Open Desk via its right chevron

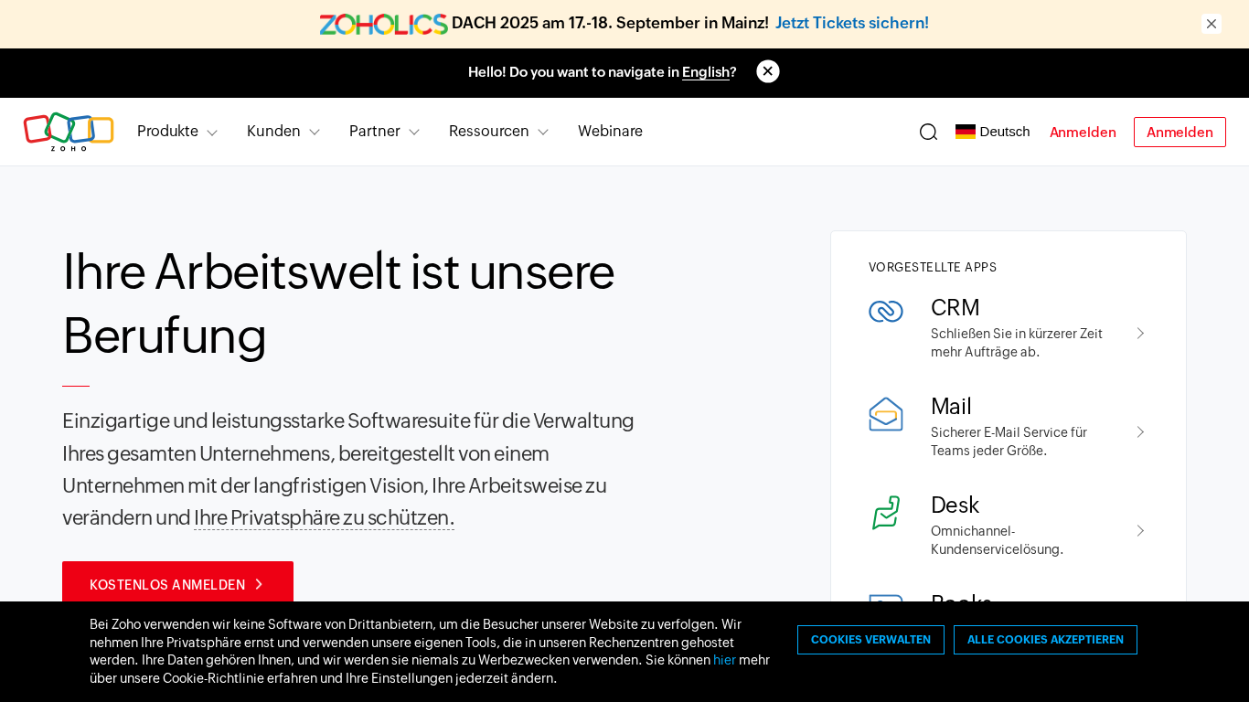pos(1140,531)
